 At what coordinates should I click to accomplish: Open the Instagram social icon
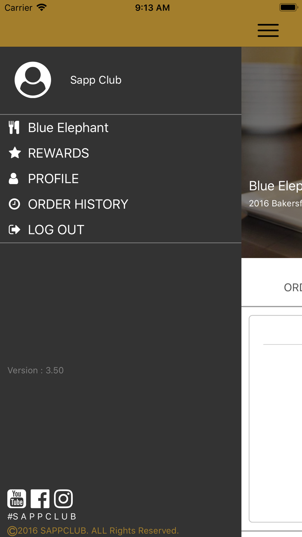point(63,499)
